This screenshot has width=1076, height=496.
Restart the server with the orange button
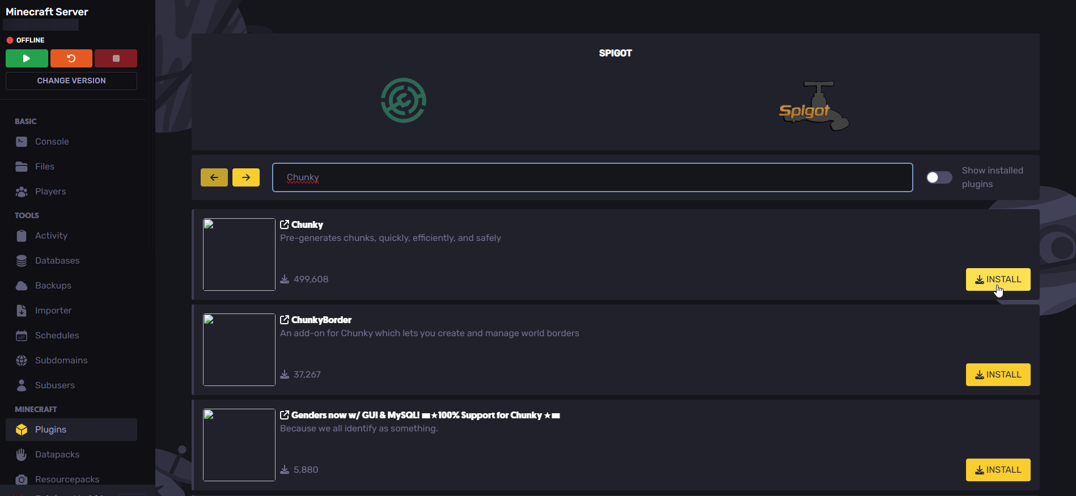(x=71, y=58)
